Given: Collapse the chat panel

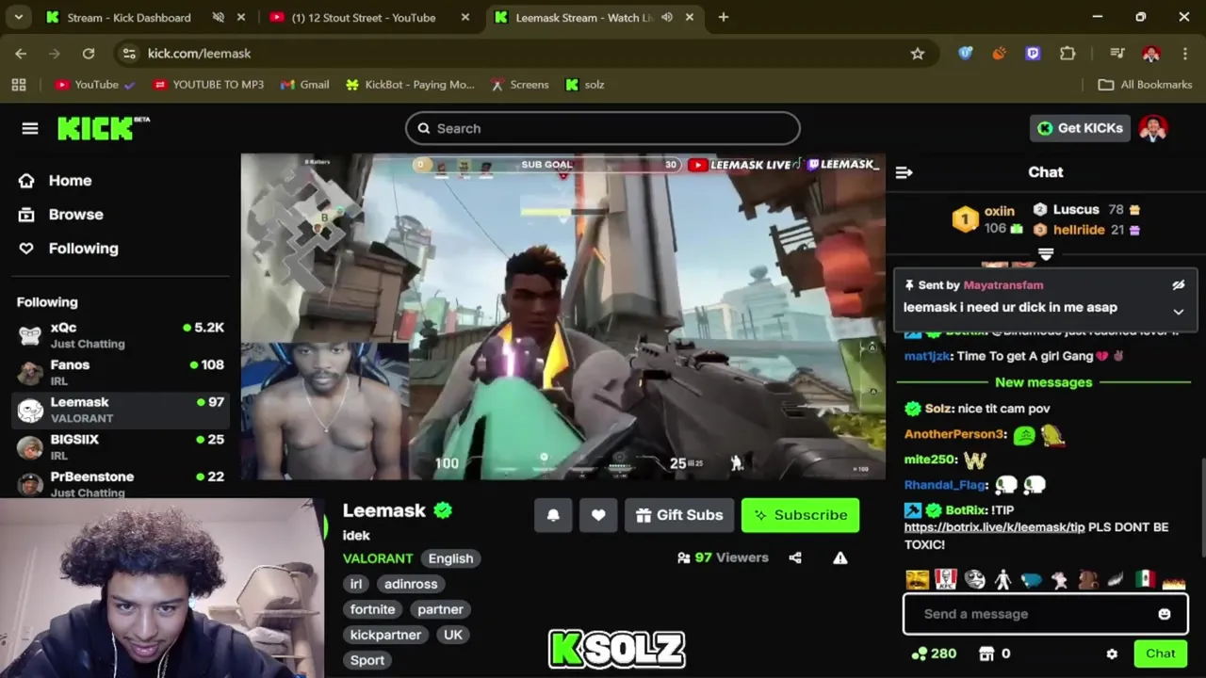Looking at the screenshot, I should (904, 172).
